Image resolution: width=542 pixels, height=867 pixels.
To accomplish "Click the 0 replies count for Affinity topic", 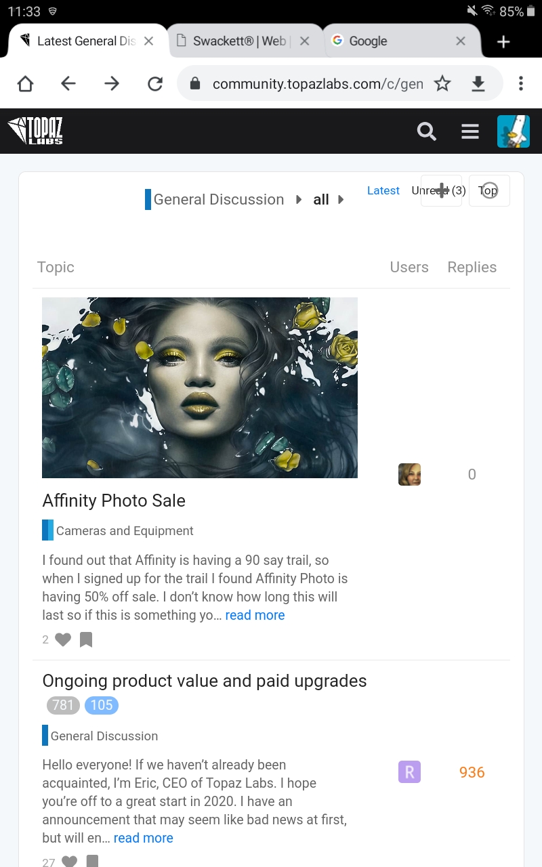I will 472,474.
